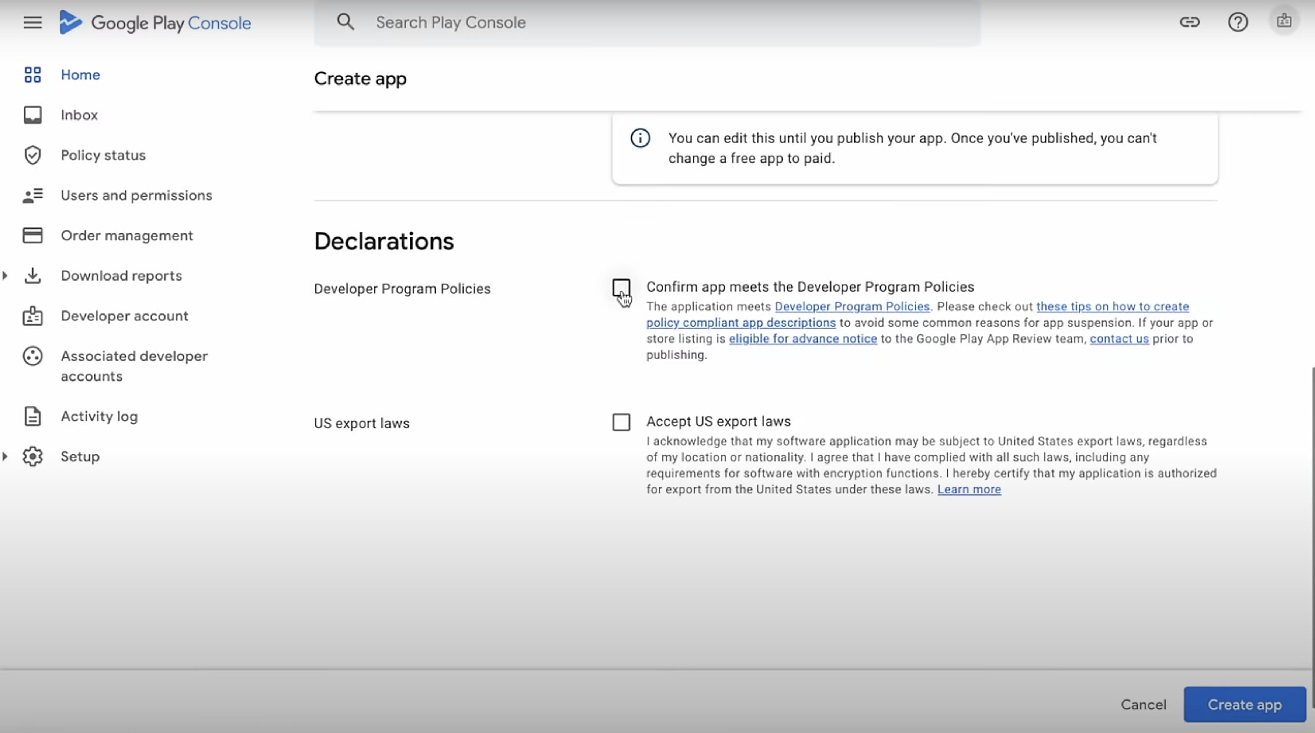Click the Order management card icon

point(33,235)
